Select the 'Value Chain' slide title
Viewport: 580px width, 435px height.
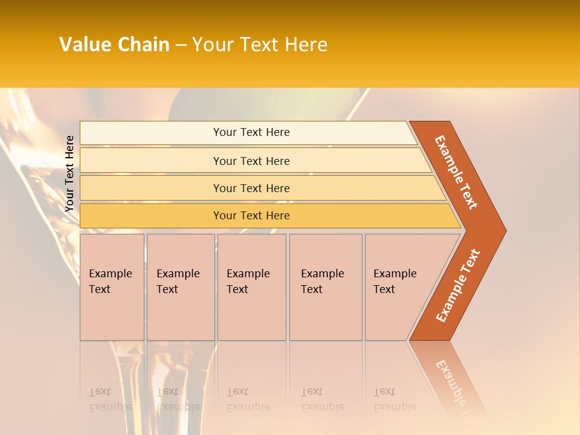click(x=114, y=44)
